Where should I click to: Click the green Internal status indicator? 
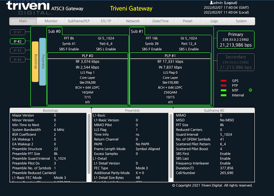pyautogui.click(x=223, y=95)
